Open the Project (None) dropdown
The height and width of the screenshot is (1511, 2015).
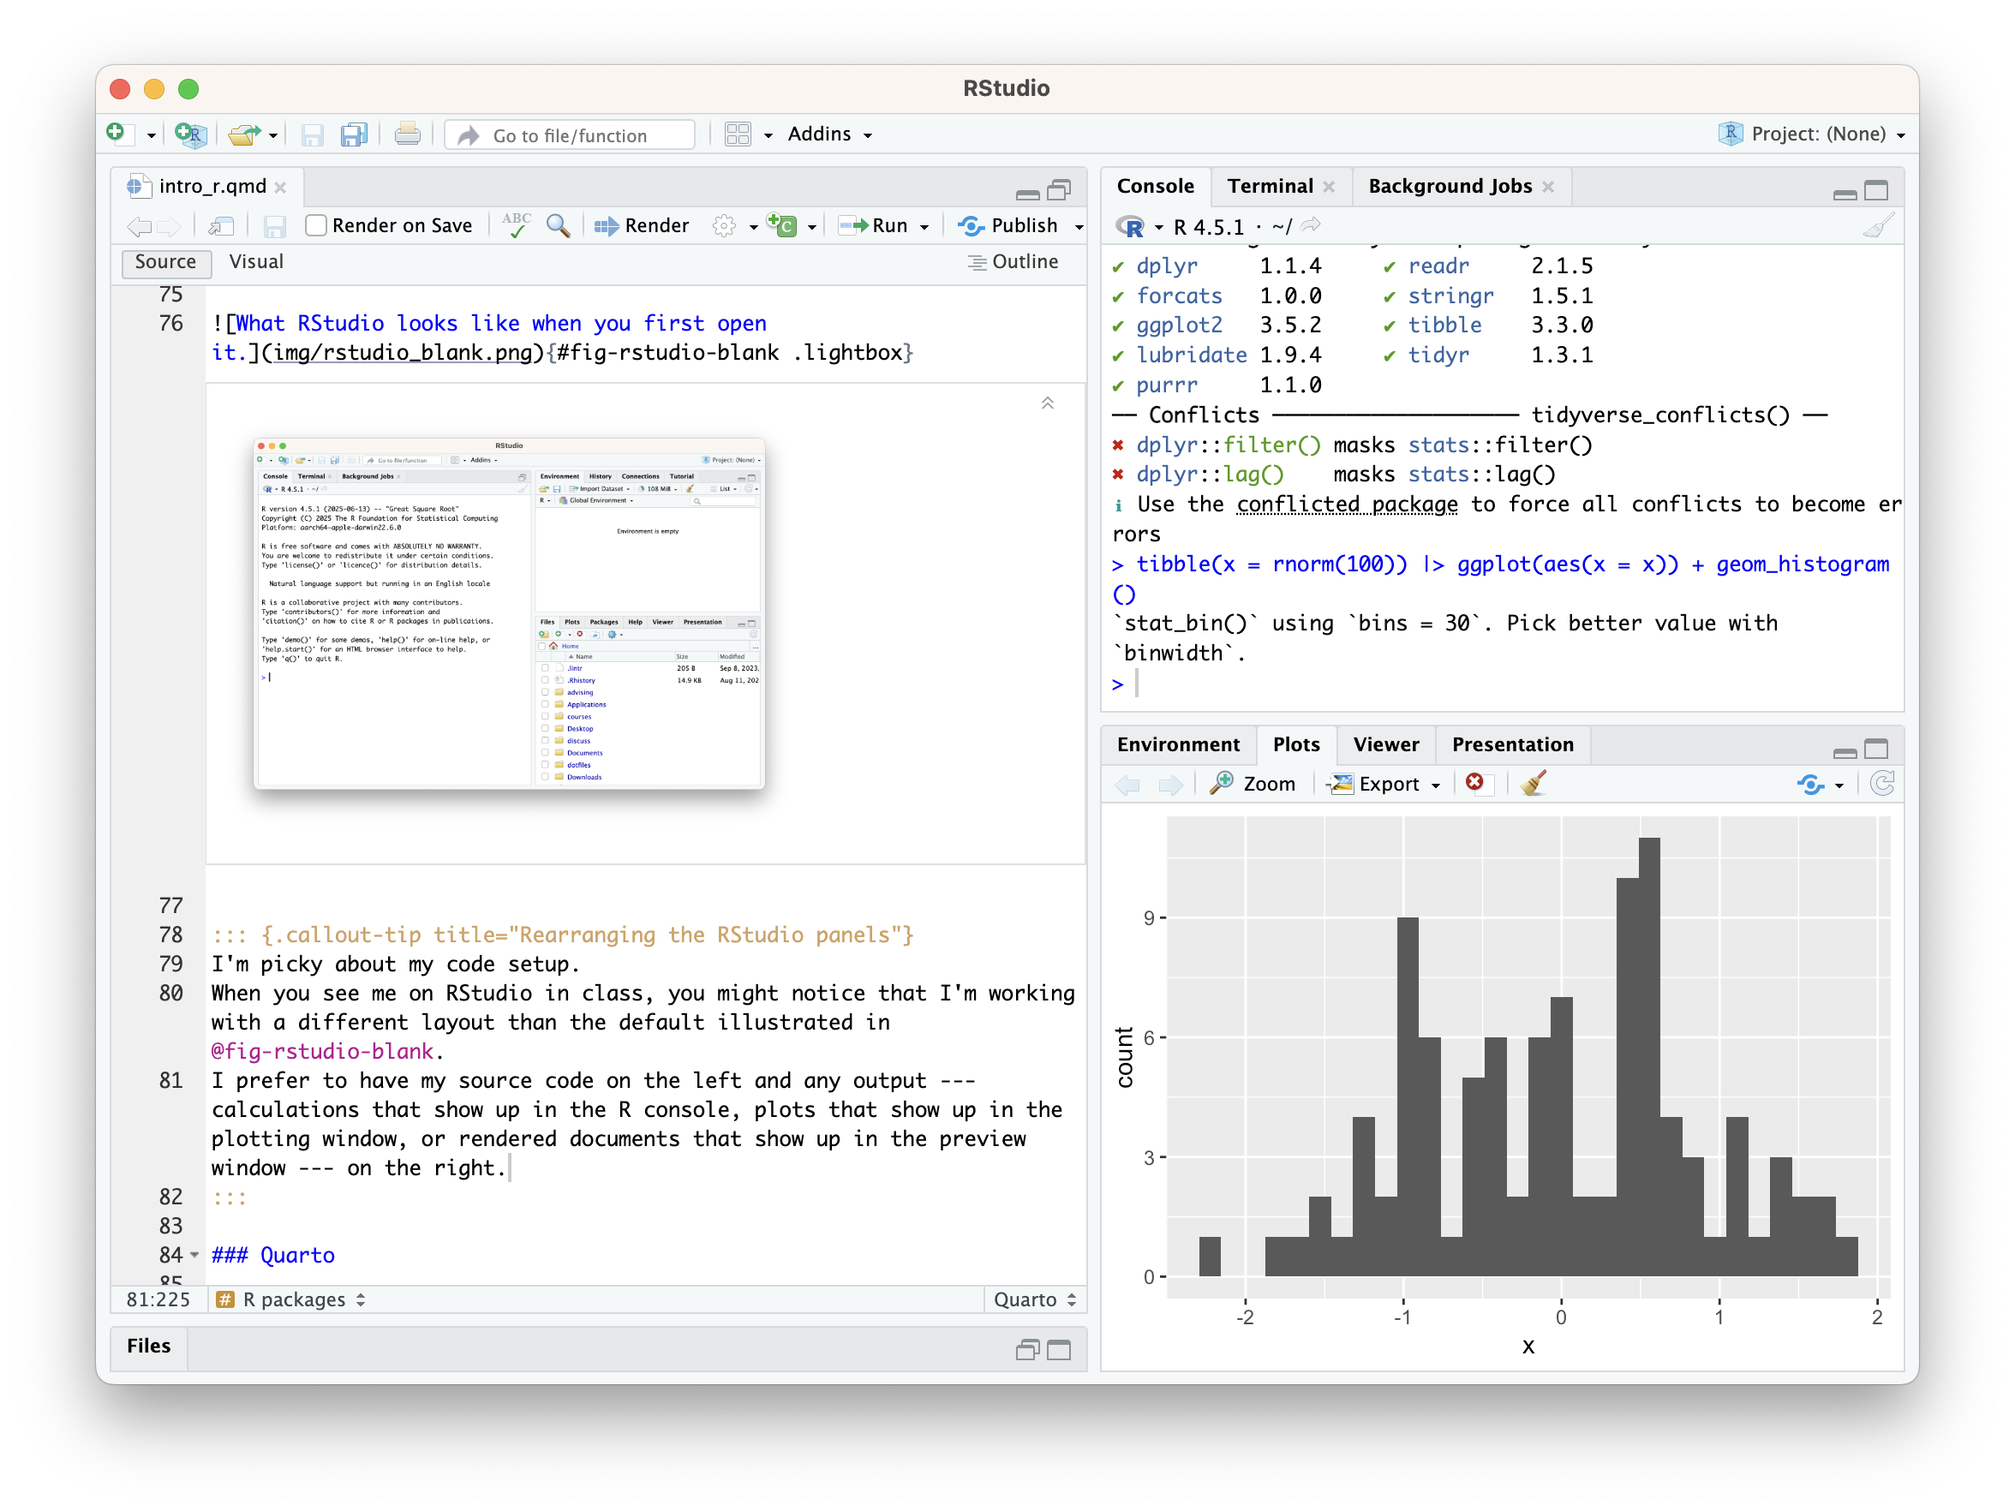(1811, 134)
